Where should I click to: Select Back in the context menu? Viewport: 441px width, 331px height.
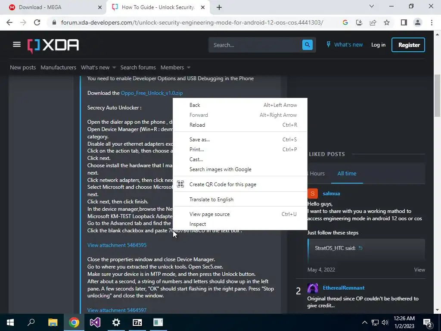coord(240,105)
